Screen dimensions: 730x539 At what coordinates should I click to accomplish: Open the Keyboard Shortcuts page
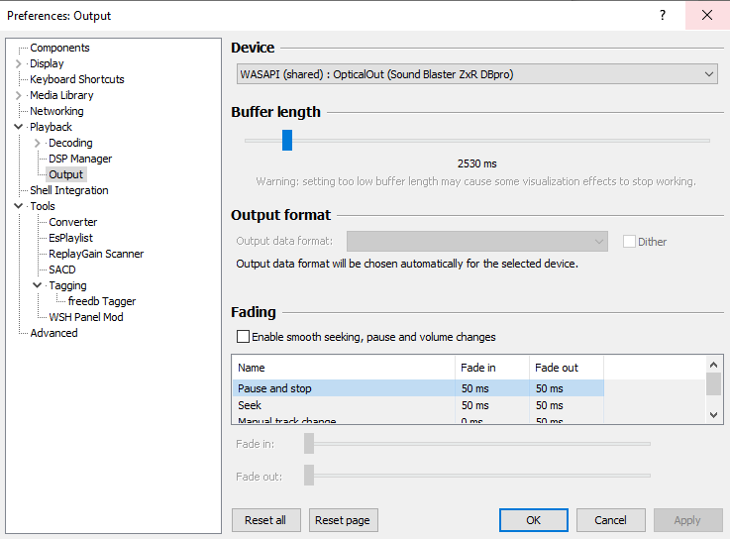pyautogui.click(x=76, y=79)
